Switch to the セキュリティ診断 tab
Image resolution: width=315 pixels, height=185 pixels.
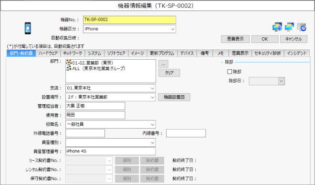click(x=268, y=53)
